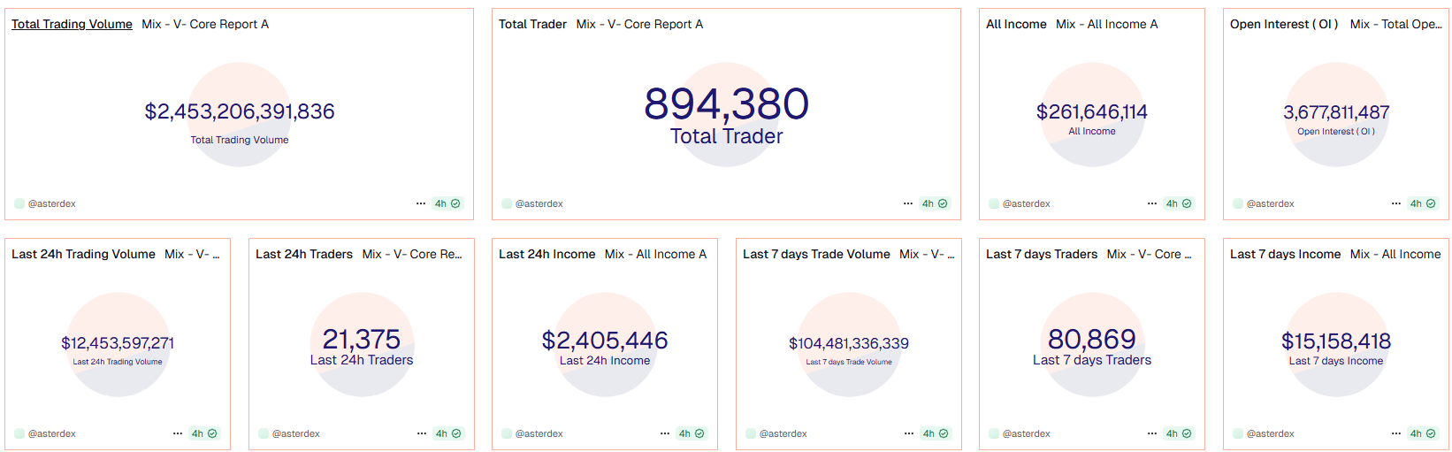The image size is (1452, 452).
Task: Click @asterdex on the Total Trading Volume card
Action: tap(51, 203)
